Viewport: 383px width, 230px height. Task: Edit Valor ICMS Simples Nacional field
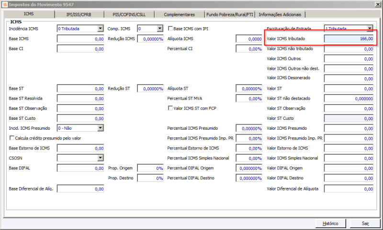pos(349,158)
